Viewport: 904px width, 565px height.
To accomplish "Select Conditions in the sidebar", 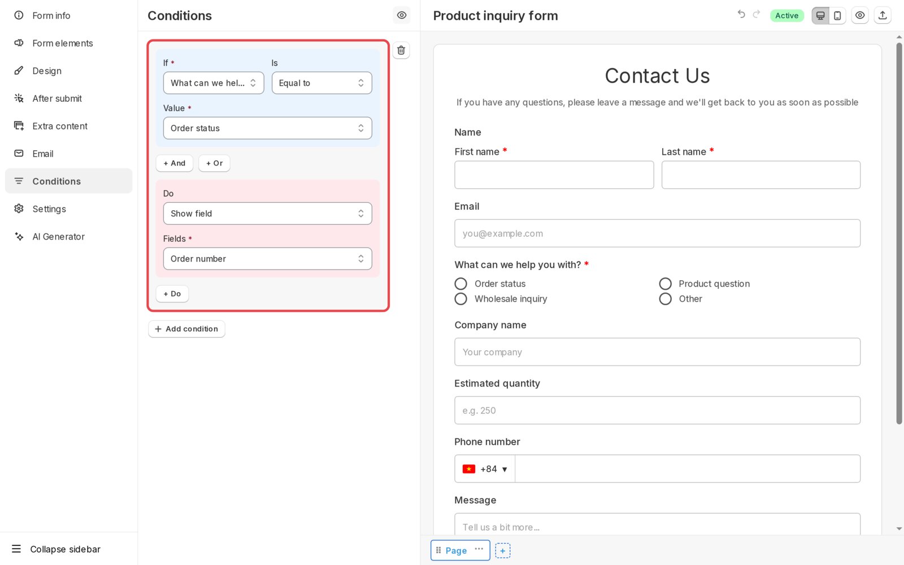I will (x=69, y=181).
